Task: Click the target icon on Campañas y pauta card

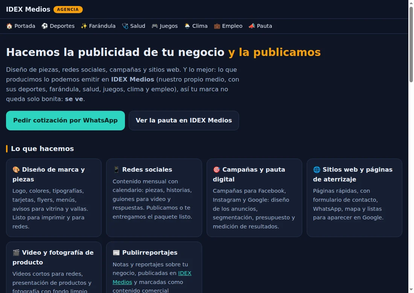Action: (216, 170)
